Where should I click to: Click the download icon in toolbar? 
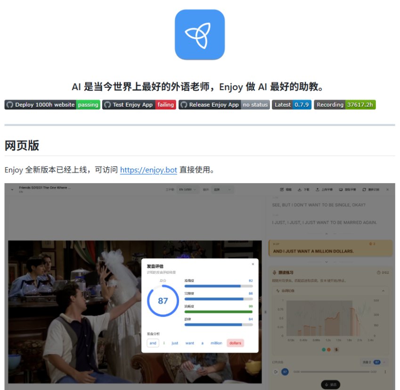click(x=300, y=190)
